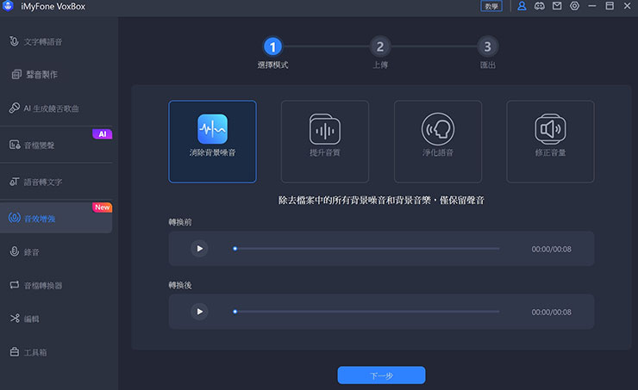638x390 pixels.
Task: Open the settings icon in title bar
Action: click(574, 6)
